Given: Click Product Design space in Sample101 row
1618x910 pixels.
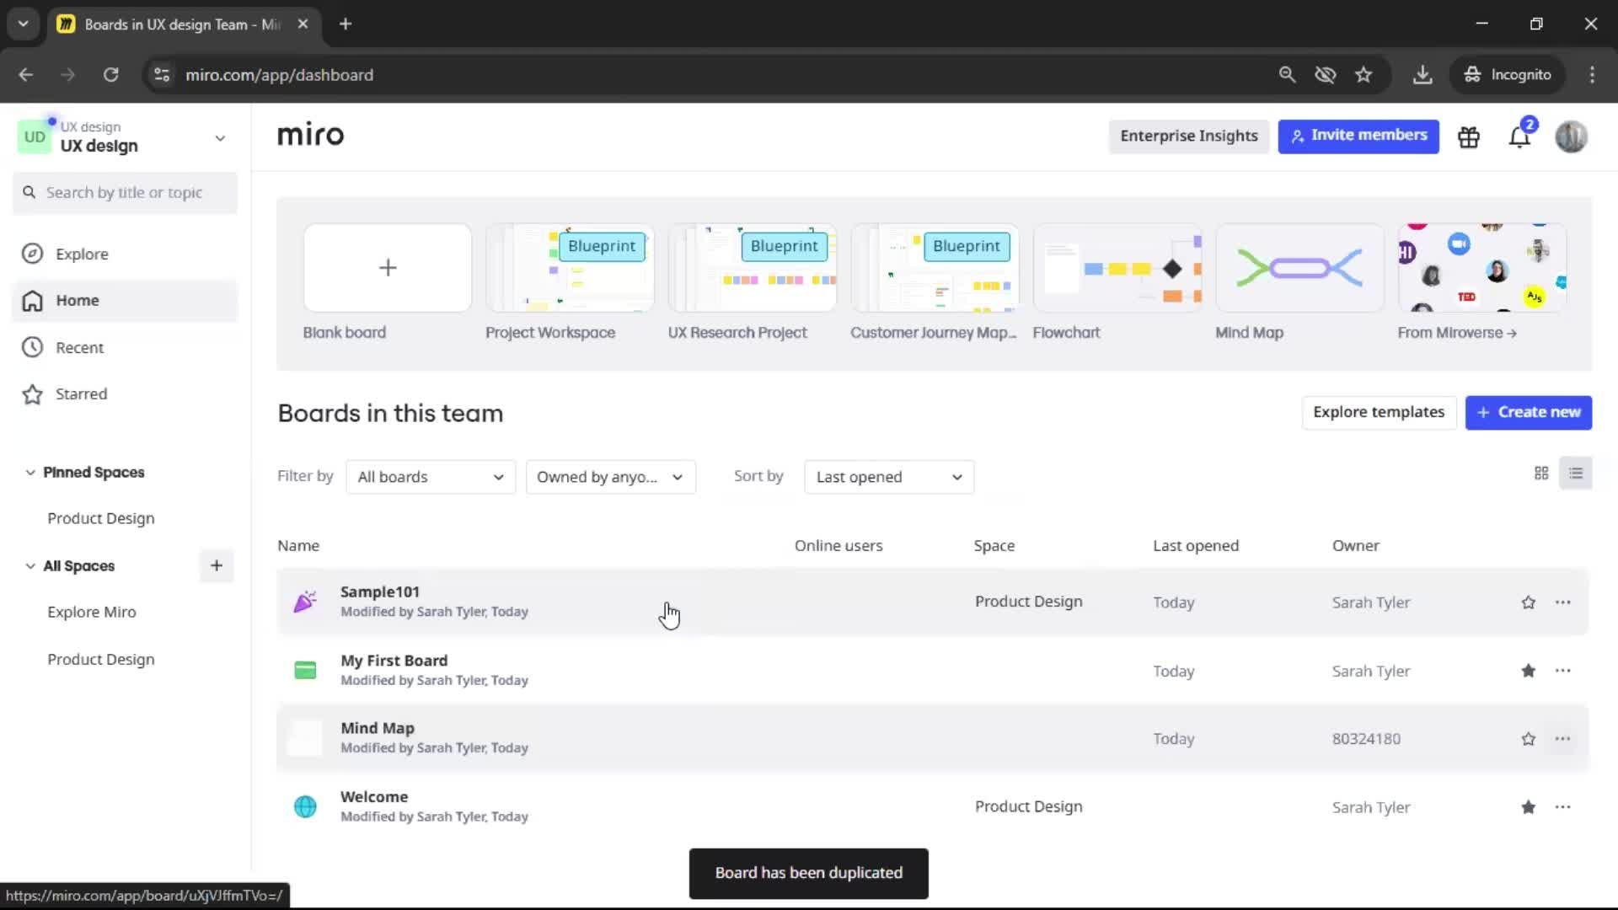Looking at the screenshot, I should [x=1028, y=602].
